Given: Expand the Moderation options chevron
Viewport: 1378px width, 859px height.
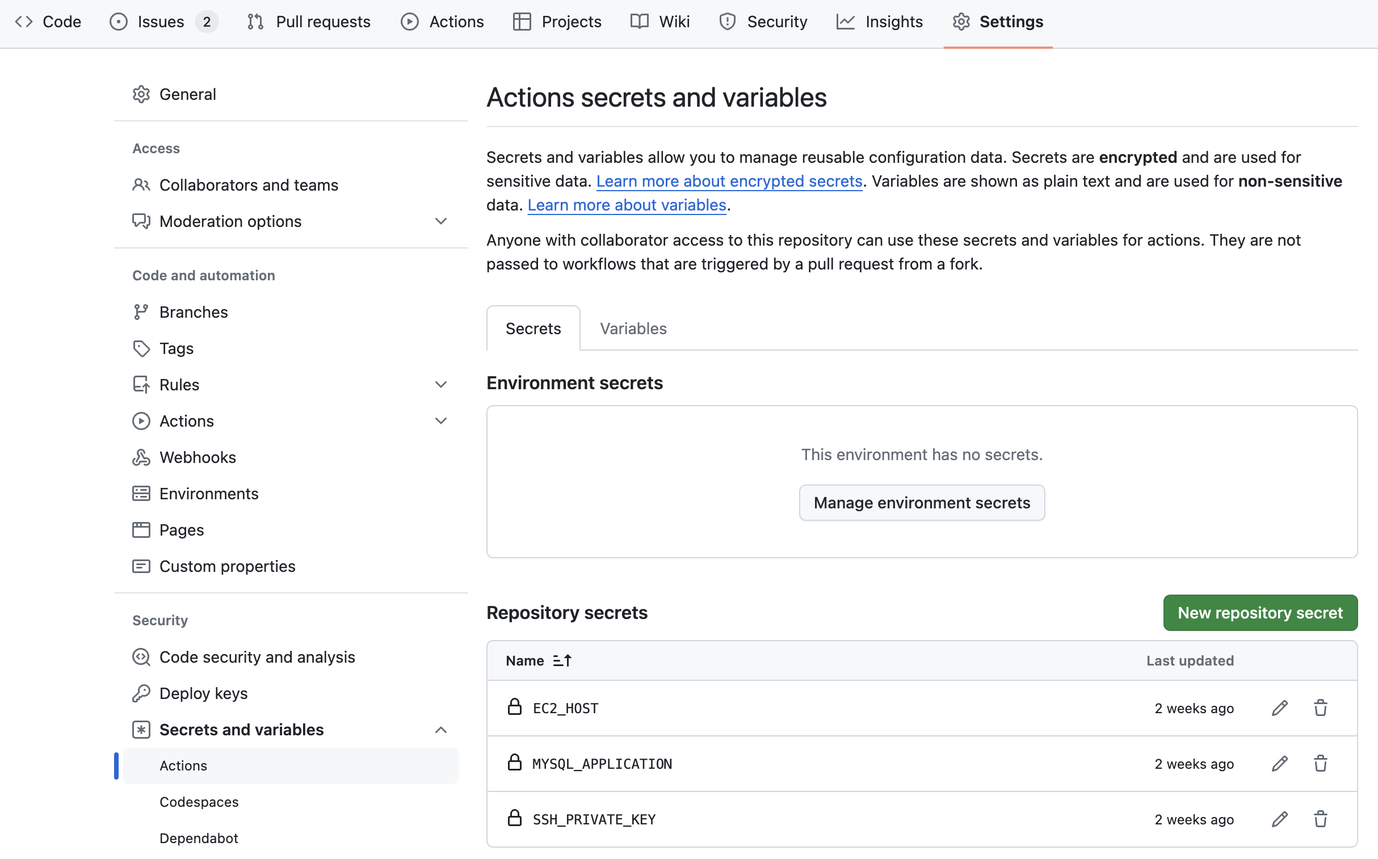Looking at the screenshot, I should [x=440, y=221].
